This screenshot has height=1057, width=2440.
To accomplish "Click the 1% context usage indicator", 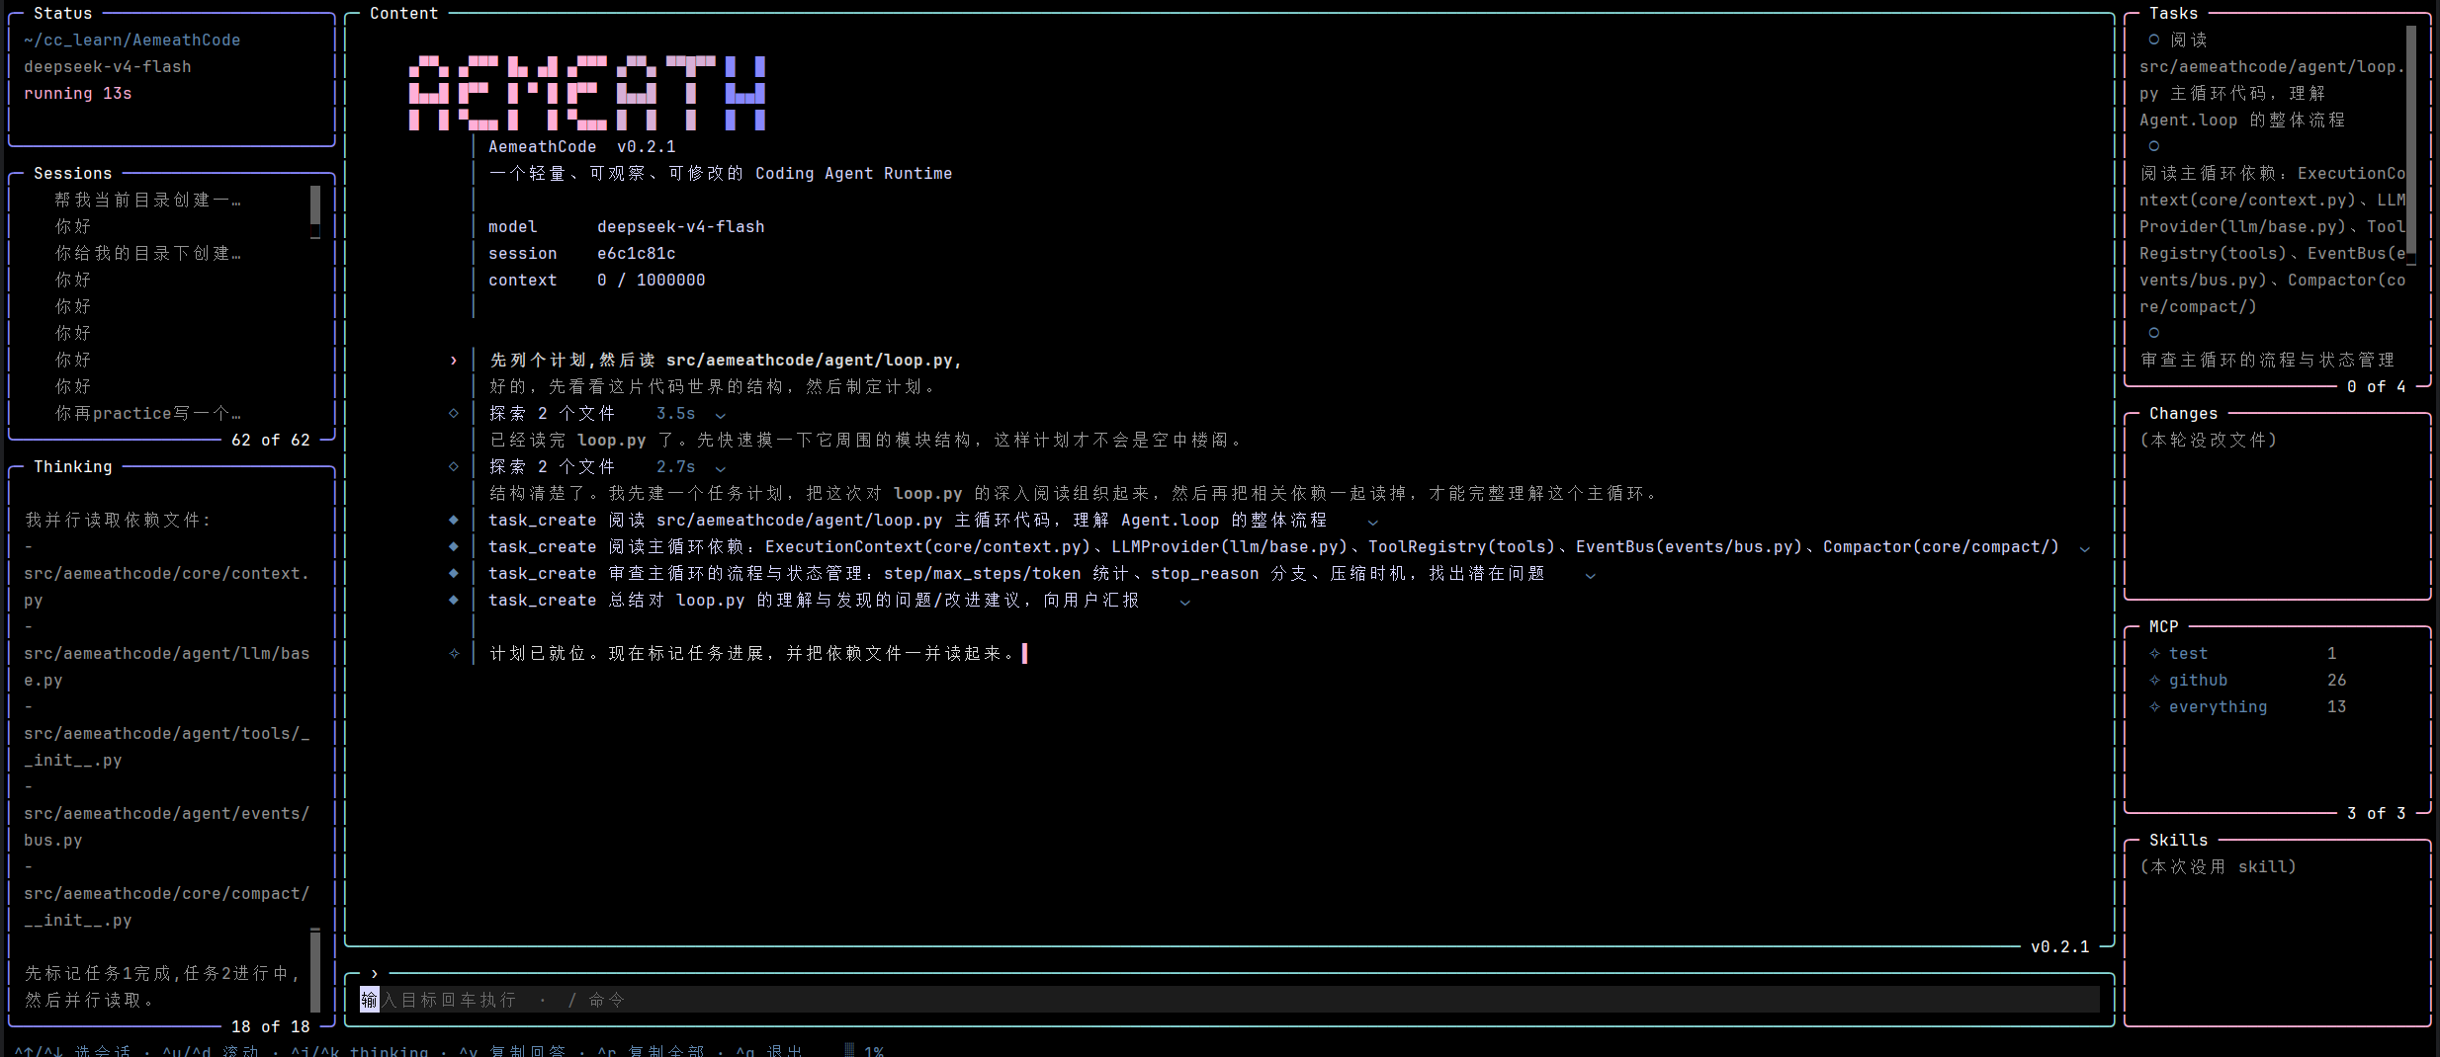I will click(x=864, y=1051).
